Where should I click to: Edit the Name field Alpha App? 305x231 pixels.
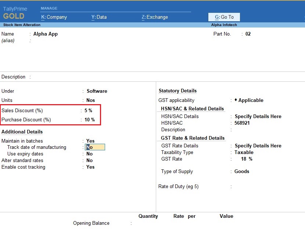[46, 34]
